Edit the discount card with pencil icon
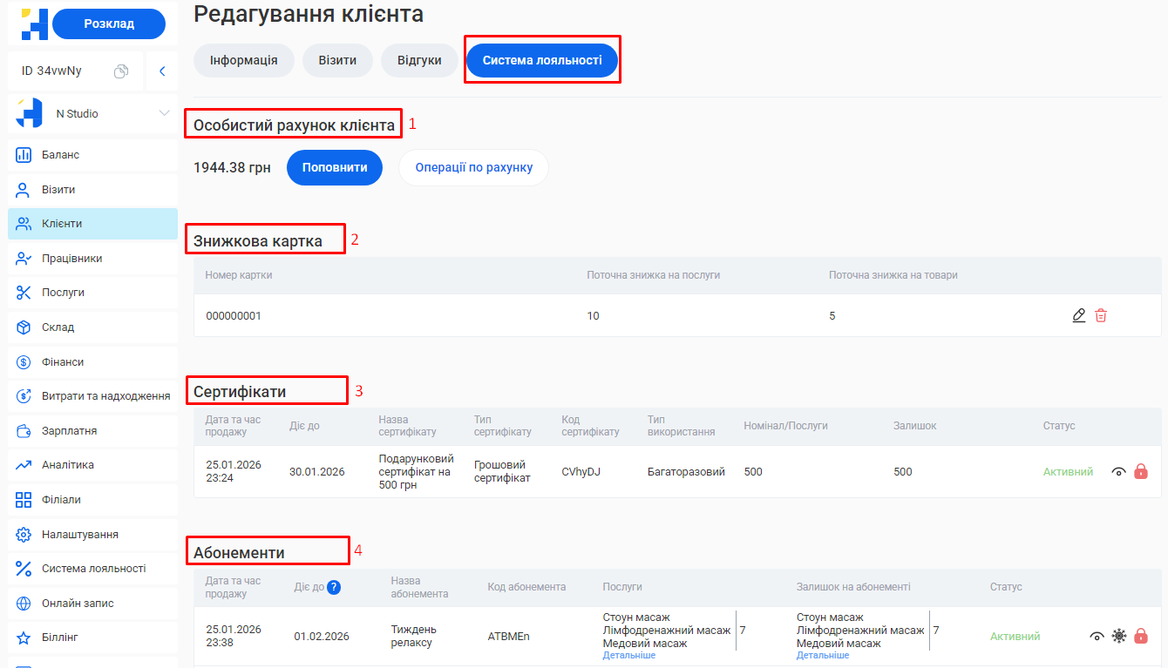The height and width of the screenshot is (668, 1168). pyautogui.click(x=1078, y=315)
